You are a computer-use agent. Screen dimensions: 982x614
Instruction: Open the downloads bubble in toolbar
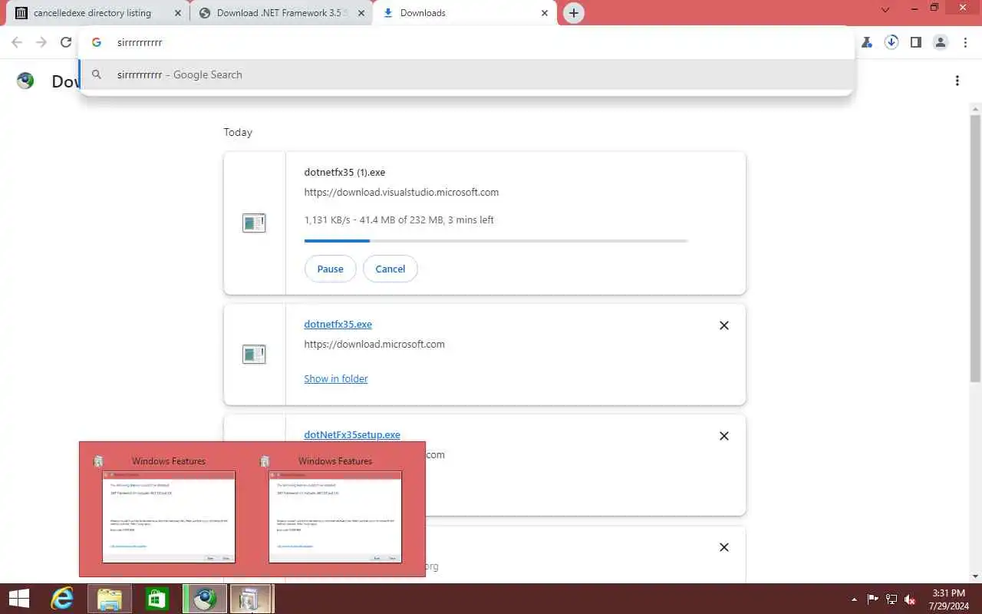[891, 43]
